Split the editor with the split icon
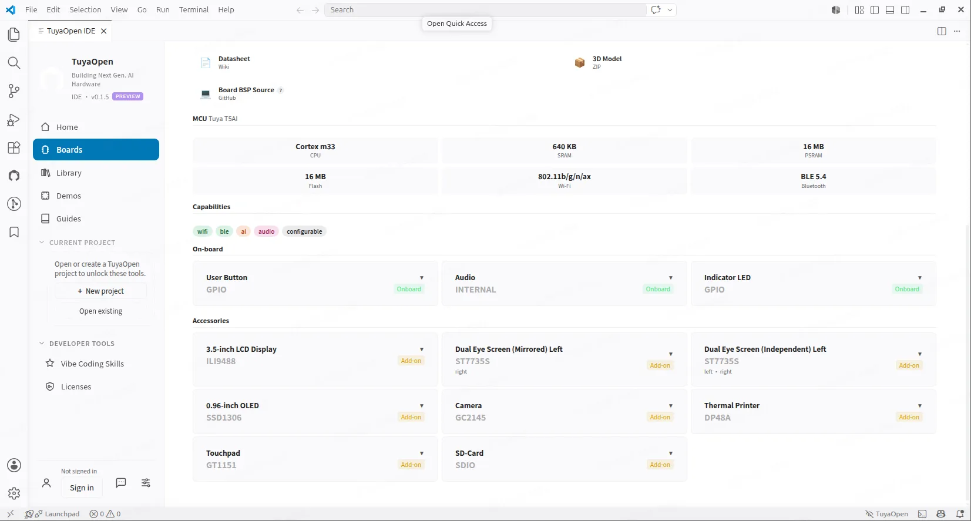Viewport: 971px width, 521px height. point(942,31)
